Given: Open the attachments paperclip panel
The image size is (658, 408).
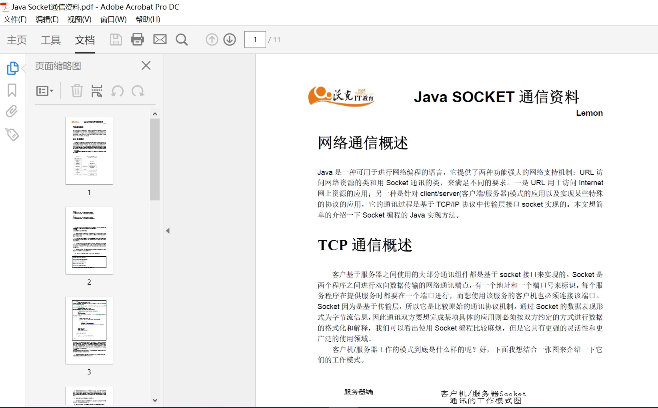Looking at the screenshot, I should pyautogui.click(x=12, y=111).
